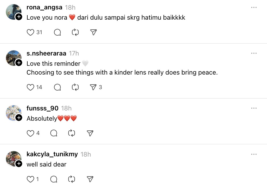267x189 pixels.
Task: Share kakcyla_tunikmy's comment
Action: coord(90,179)
